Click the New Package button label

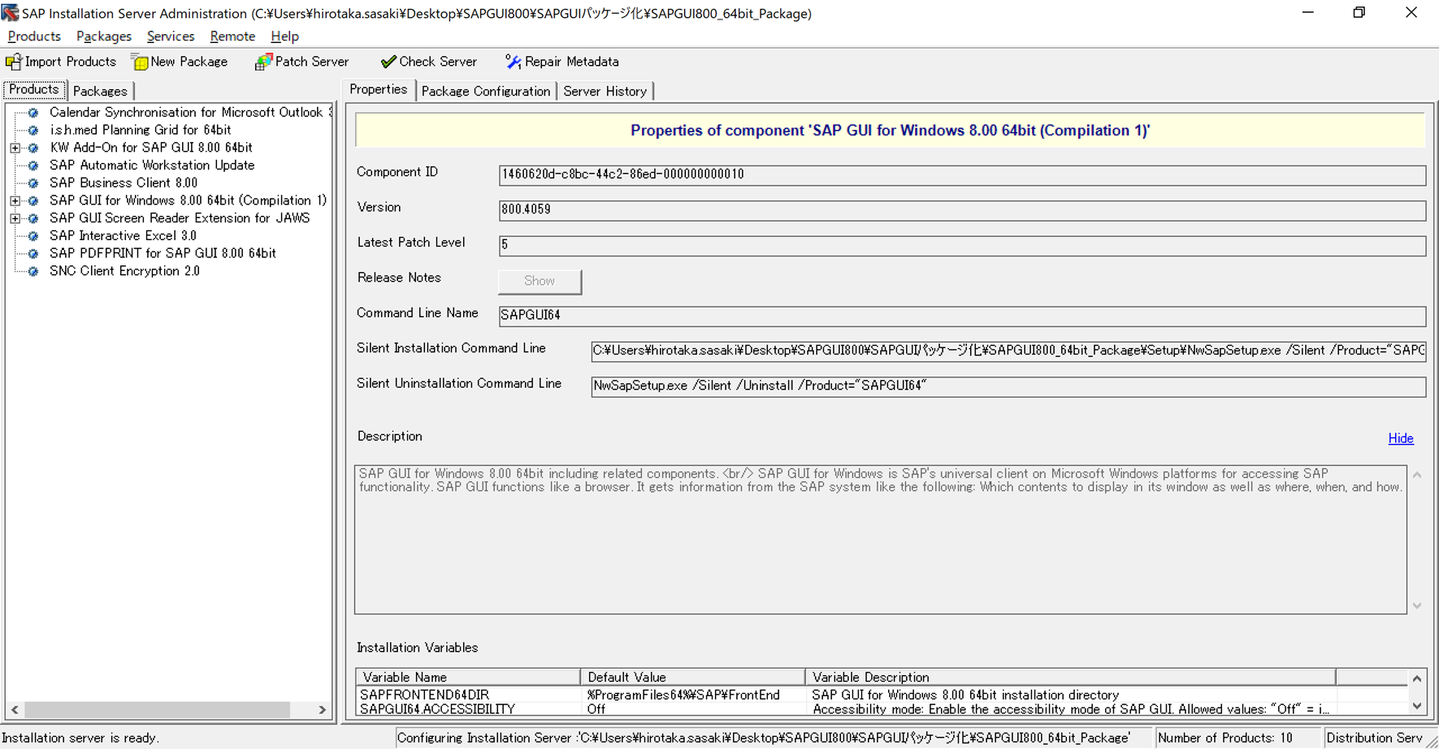[189, 62]
